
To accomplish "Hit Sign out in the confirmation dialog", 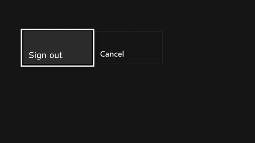I will (57, 48).
